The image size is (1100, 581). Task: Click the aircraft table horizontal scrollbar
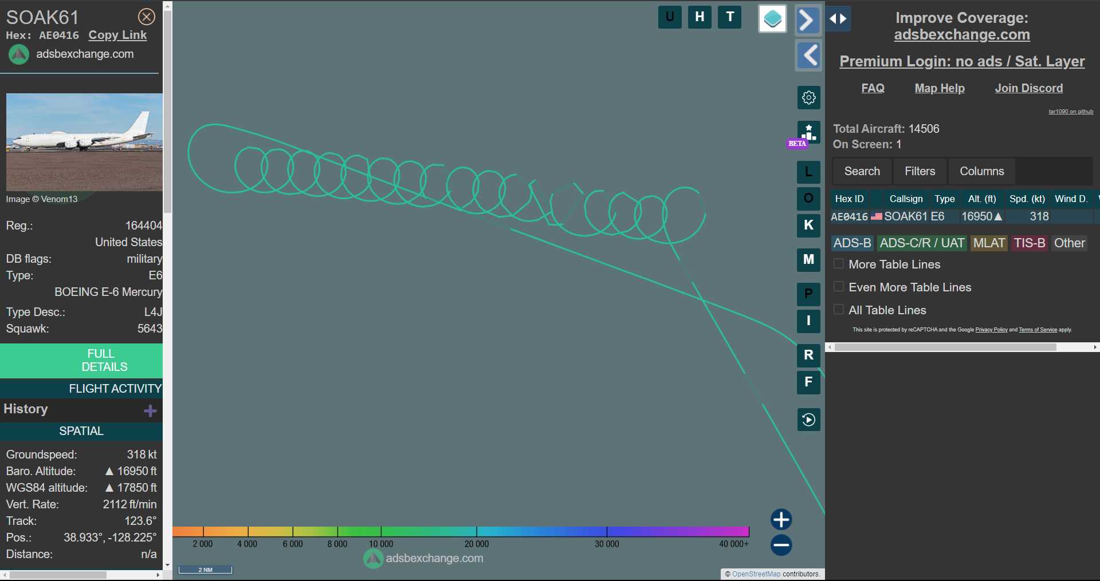click(945, 347)
